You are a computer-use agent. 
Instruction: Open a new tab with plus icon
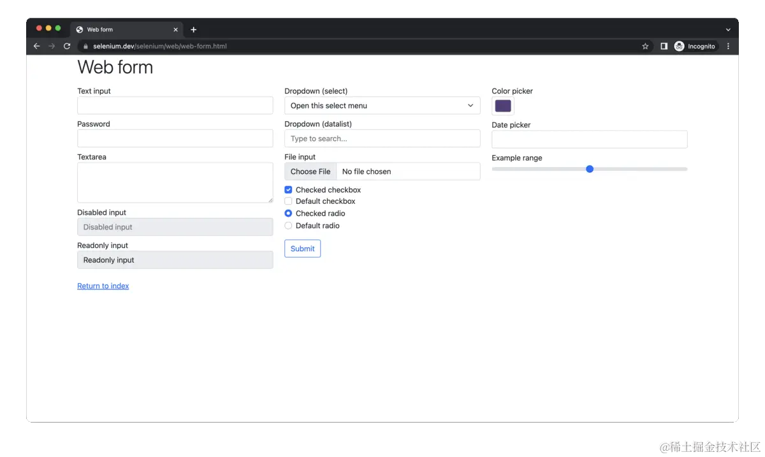click(x=193, y=29)
